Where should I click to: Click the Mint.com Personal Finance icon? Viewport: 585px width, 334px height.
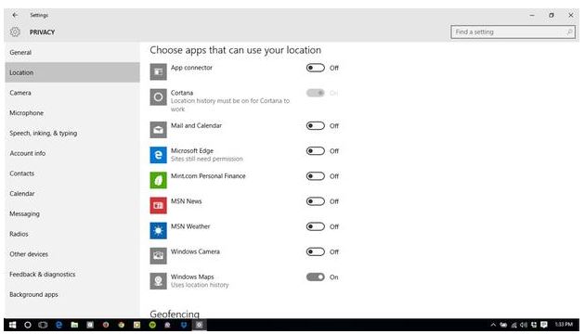[158, 180]
